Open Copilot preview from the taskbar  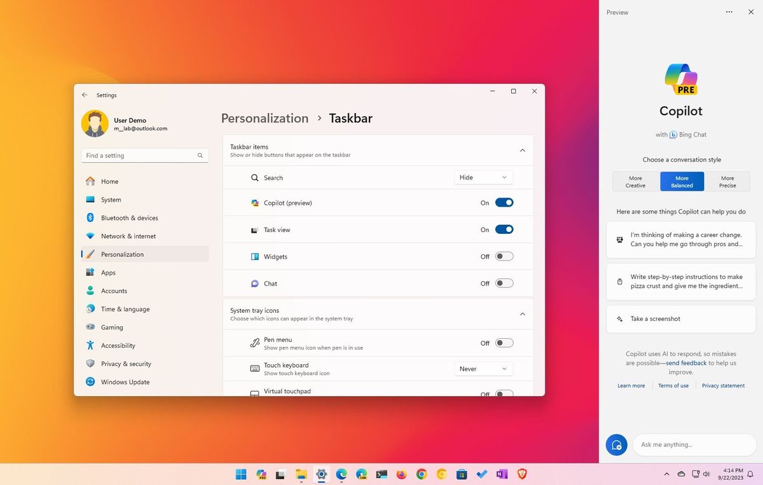click(x=261, y=474)
